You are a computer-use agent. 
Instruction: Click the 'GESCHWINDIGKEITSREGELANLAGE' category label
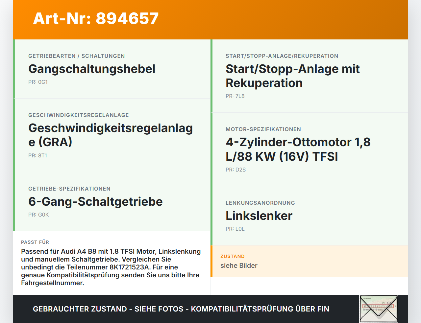tap(79, 115)
